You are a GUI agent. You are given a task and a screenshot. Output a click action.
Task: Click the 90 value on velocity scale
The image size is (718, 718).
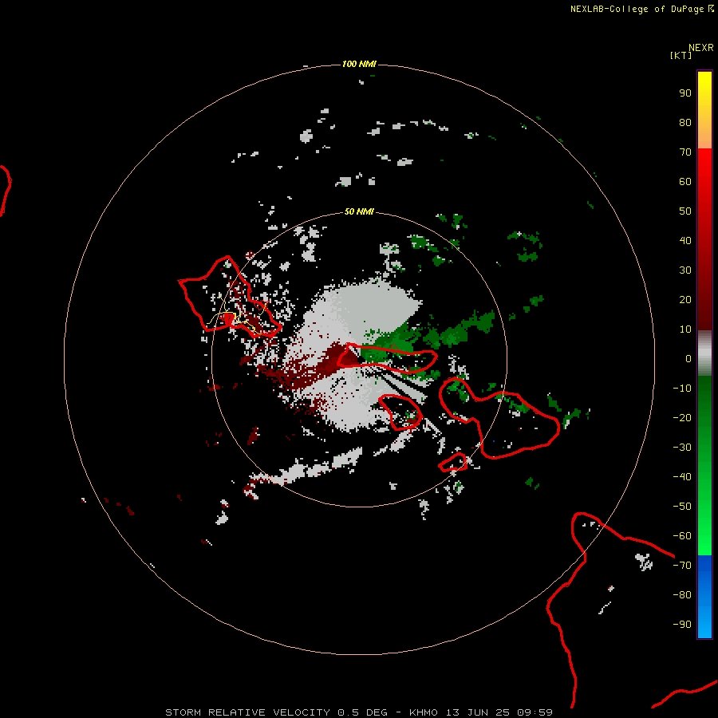point(685,93)
